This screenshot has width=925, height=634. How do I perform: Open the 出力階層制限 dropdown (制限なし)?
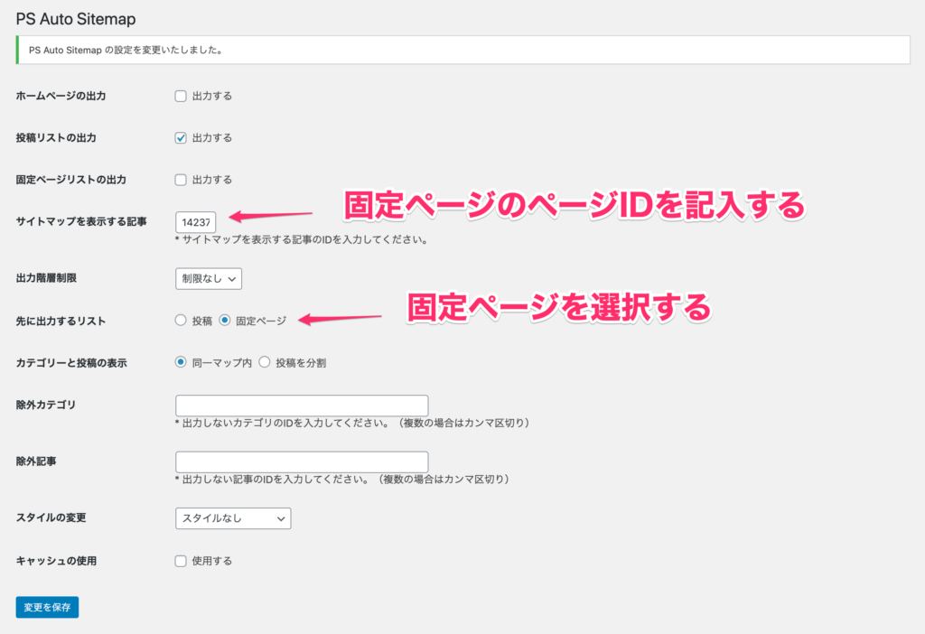(x=209, y=279)
